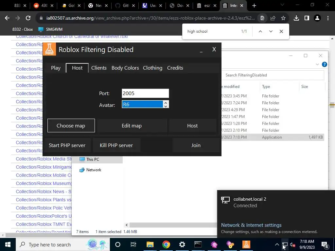
Task: Click the Edit map button
Action: pos(132,126)
